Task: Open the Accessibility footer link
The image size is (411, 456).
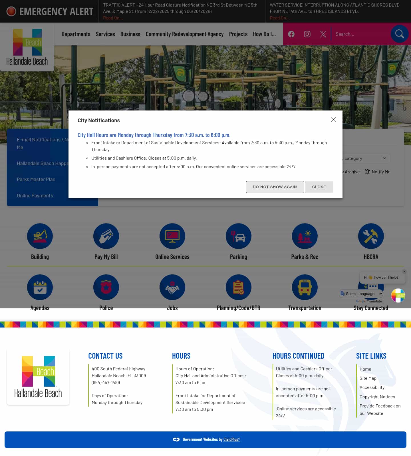Action: [372, 387]
